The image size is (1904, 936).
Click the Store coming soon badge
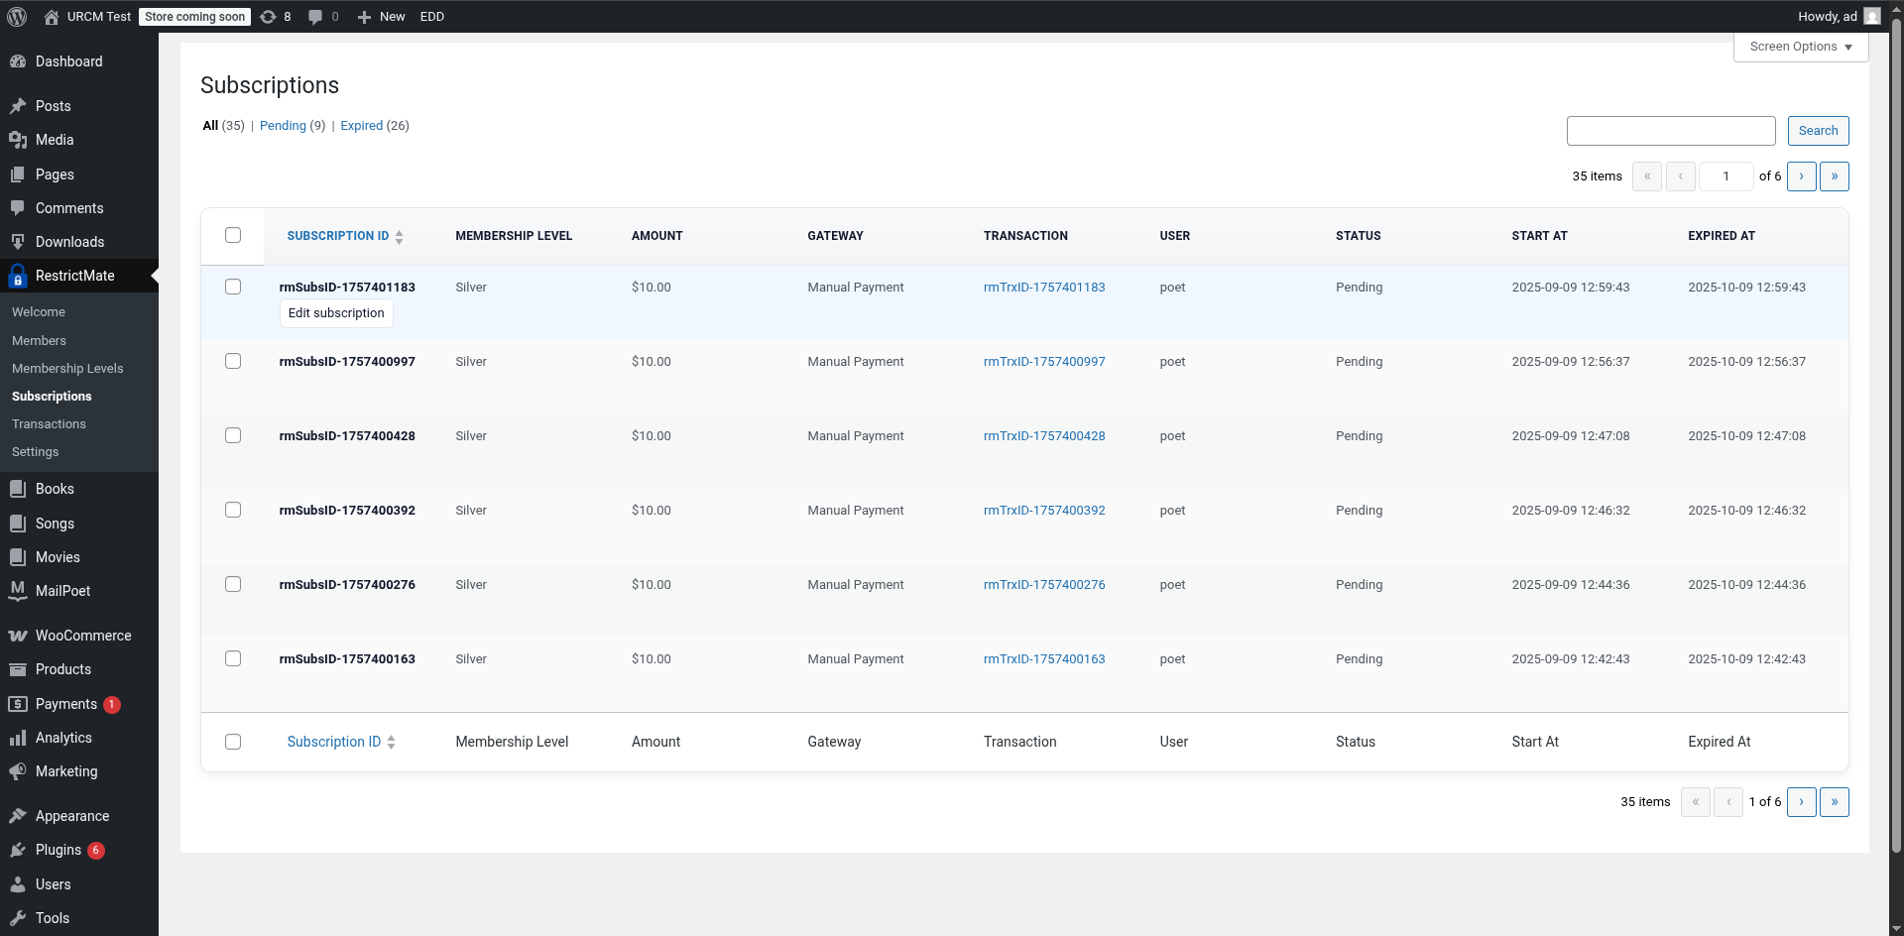pos(194,17)
